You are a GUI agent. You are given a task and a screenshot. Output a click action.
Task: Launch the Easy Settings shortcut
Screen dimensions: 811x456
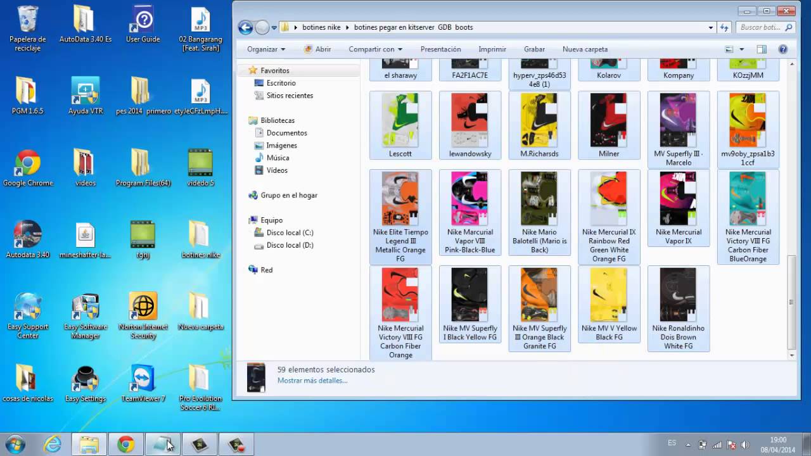[86, 383]
